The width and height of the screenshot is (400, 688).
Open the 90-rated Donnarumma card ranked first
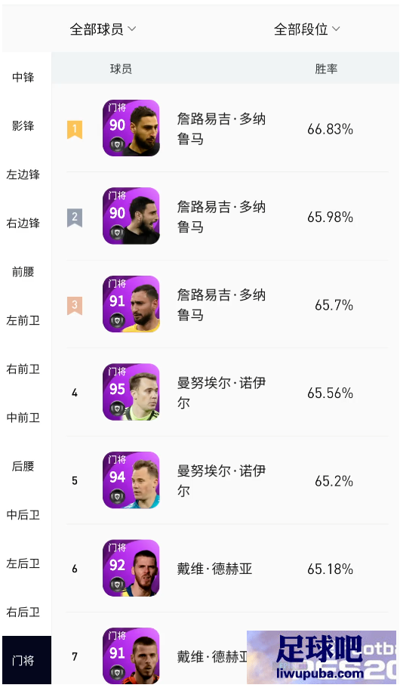pyautogui.click(x=131, y=128)
